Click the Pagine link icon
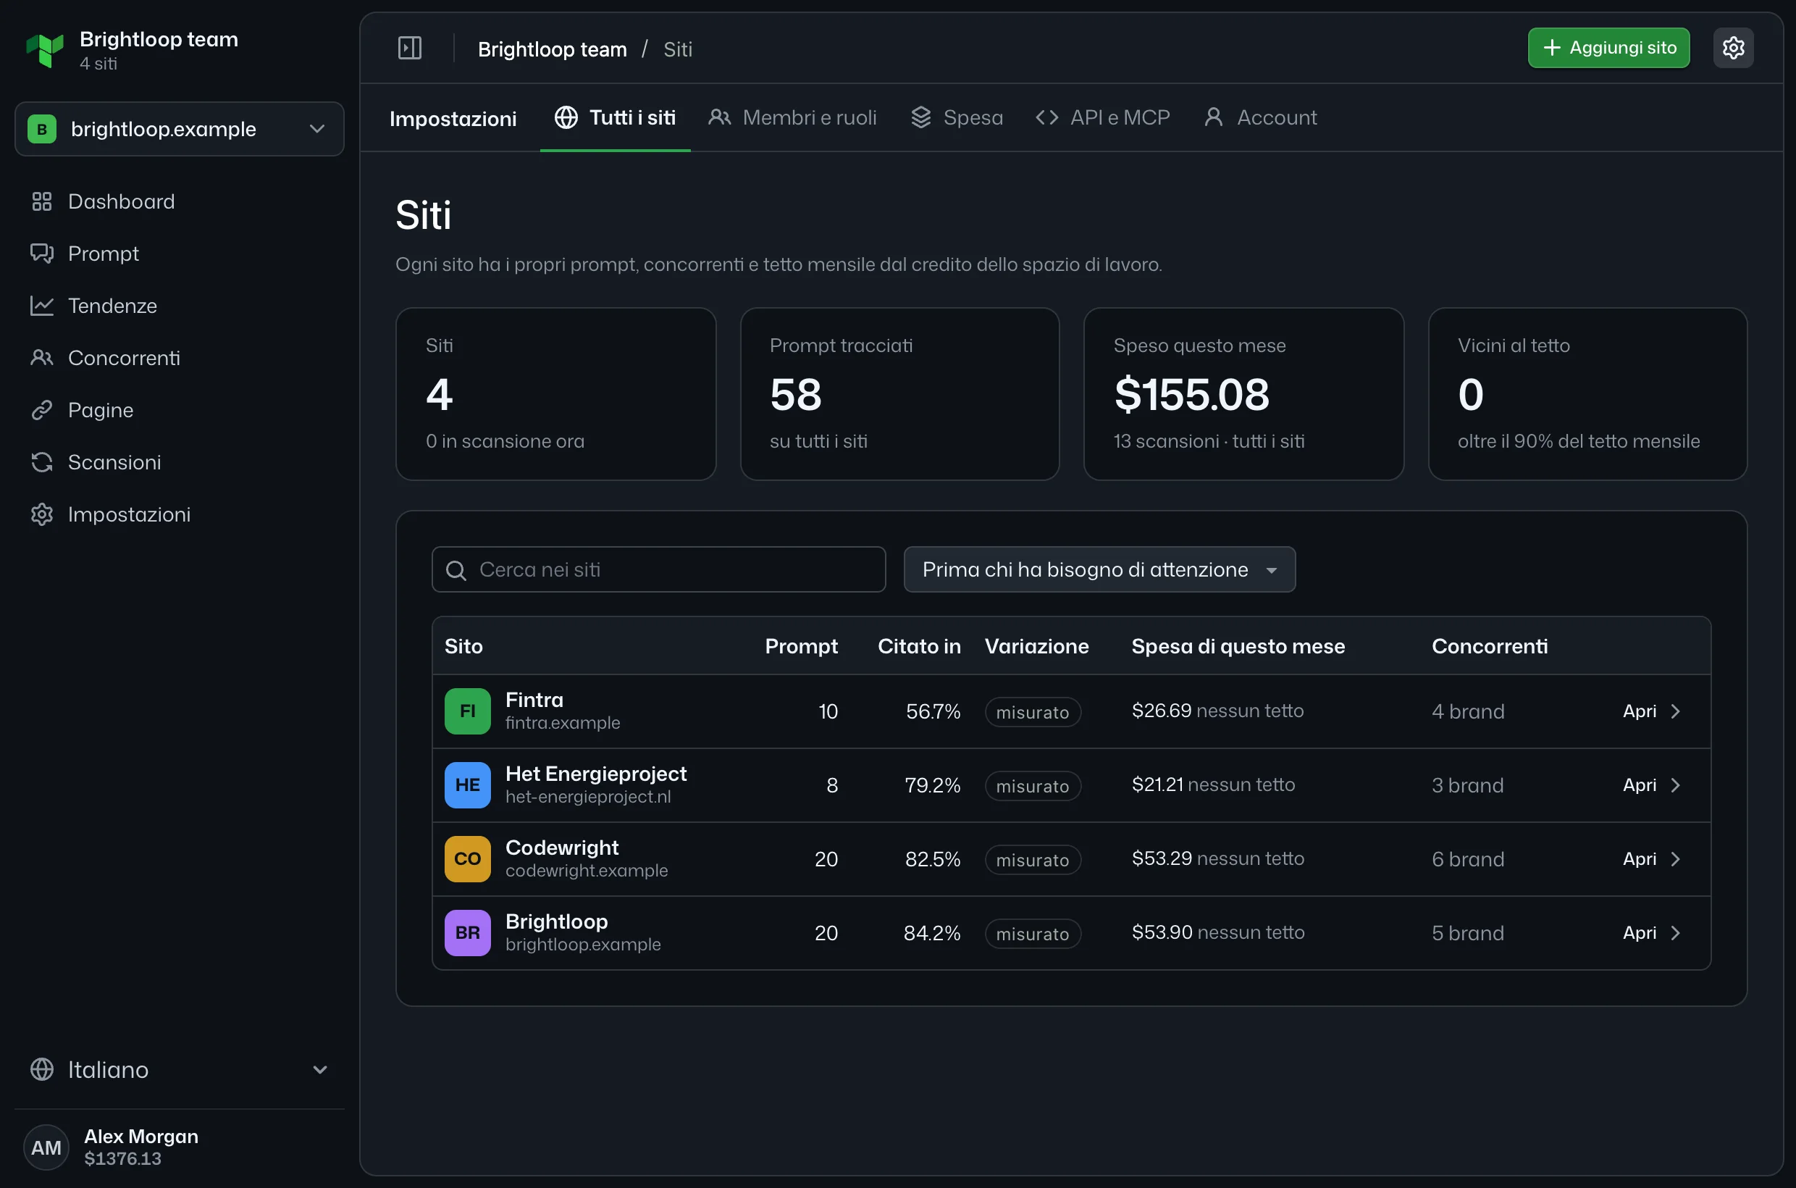This screenshot has height=1188, width=1796. coord(42,410)
